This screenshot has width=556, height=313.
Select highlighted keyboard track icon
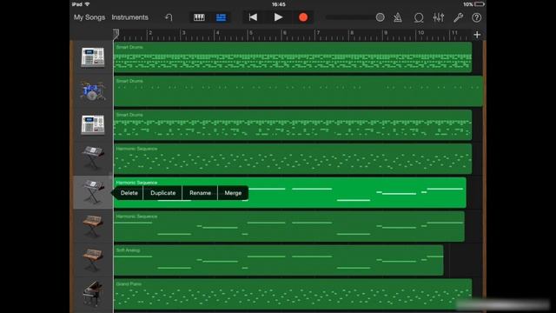click(x=93, y=192)
